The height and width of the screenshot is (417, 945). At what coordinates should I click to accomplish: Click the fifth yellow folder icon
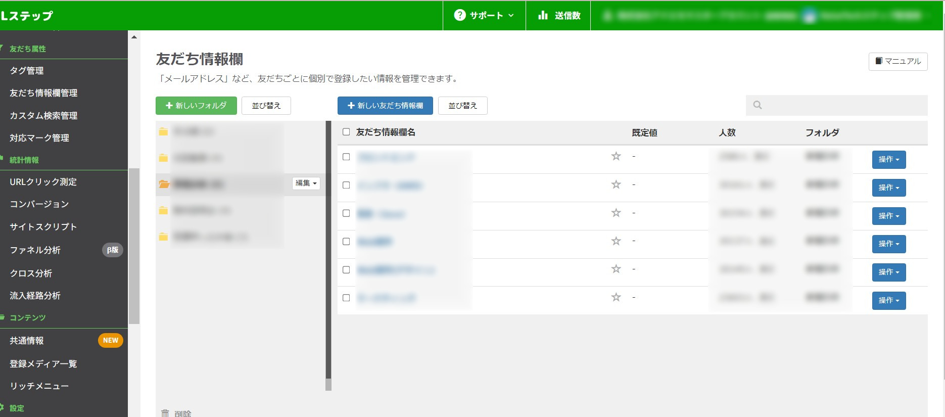click(x=163, y=237)
